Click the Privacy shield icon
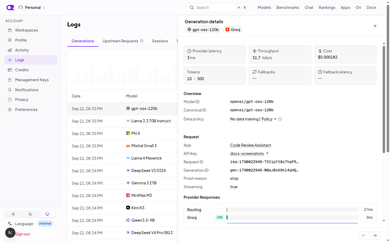Viewport: 390px width, 243px height. point(10,100)
